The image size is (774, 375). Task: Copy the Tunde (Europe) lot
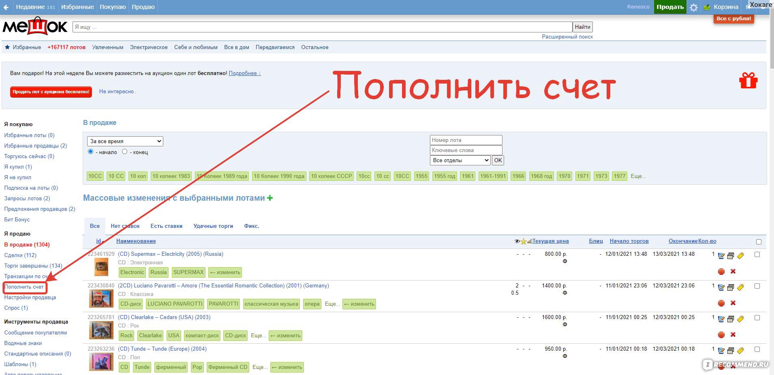[731, 351]
